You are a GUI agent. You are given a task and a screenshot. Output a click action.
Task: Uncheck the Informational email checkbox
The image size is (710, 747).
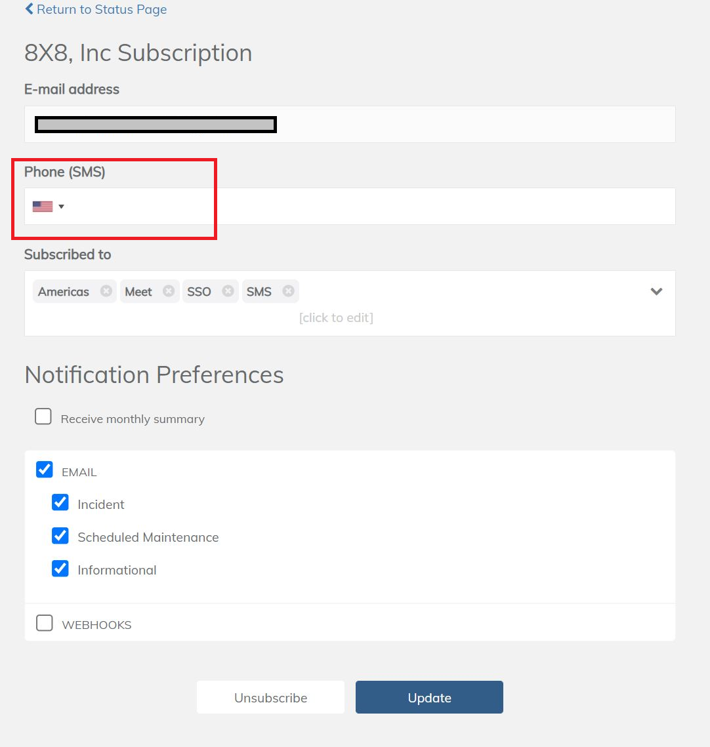pos(60,568)
